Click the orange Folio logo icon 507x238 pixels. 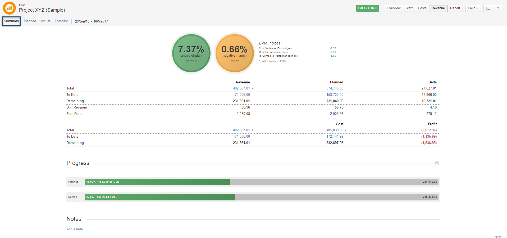point(9,8)
